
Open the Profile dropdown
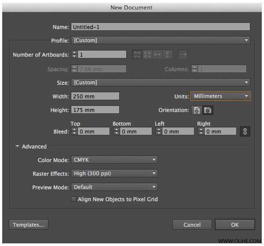pyautogui.click(x=161, y=40)
